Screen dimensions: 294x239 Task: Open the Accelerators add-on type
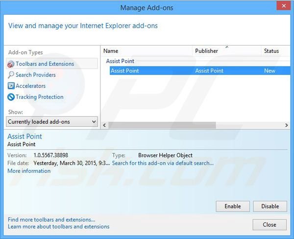(x=30, y=86)
